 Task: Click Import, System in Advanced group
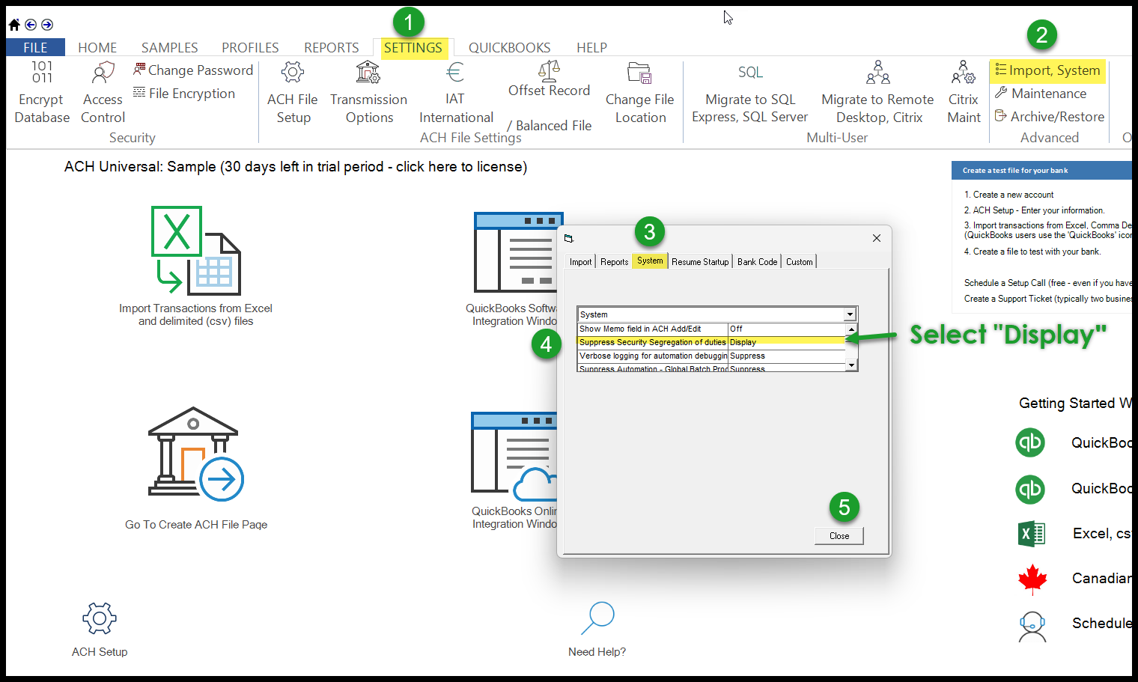point(1047,70)
